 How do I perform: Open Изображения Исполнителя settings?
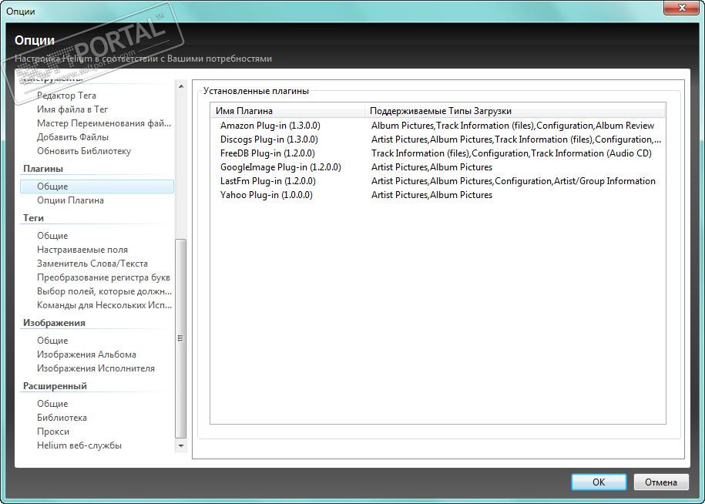click(96, 368)
